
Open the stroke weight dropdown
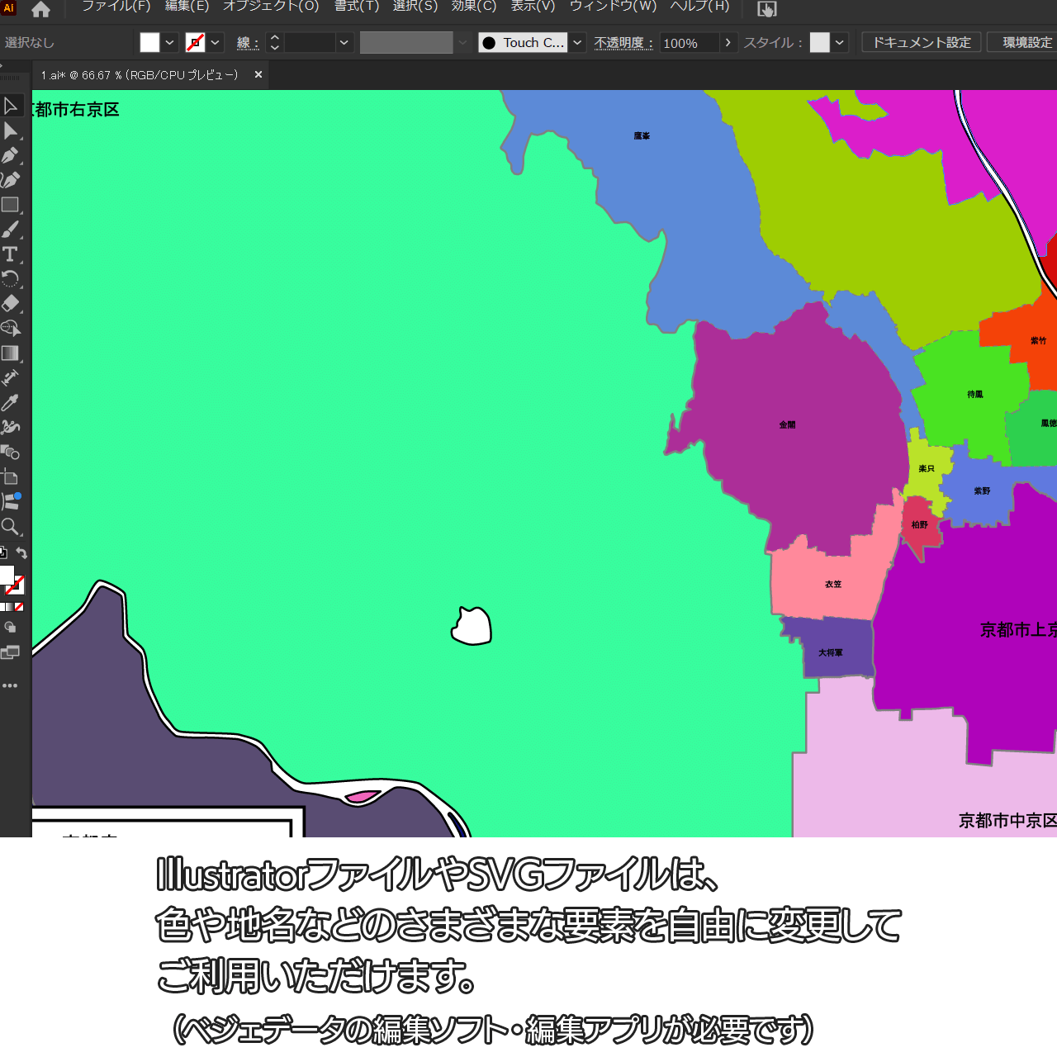(344, 42)
